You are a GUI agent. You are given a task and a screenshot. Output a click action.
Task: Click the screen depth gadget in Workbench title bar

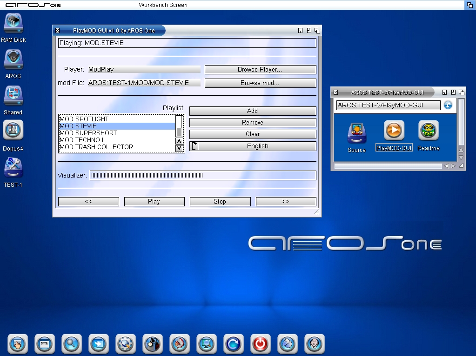(x=470, y=5)
